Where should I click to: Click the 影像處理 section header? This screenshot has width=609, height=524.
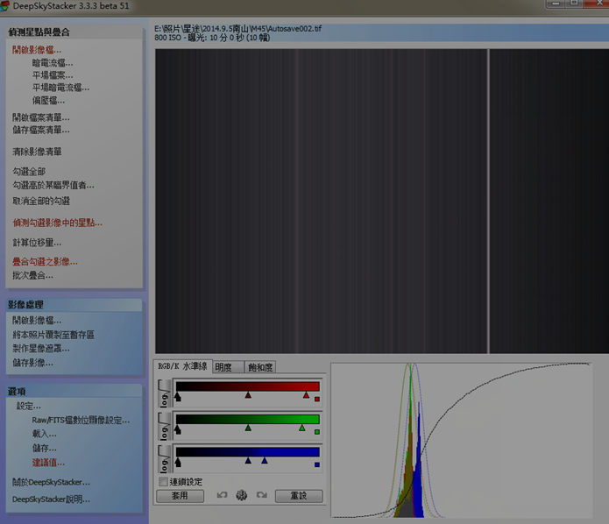point(25,305)
